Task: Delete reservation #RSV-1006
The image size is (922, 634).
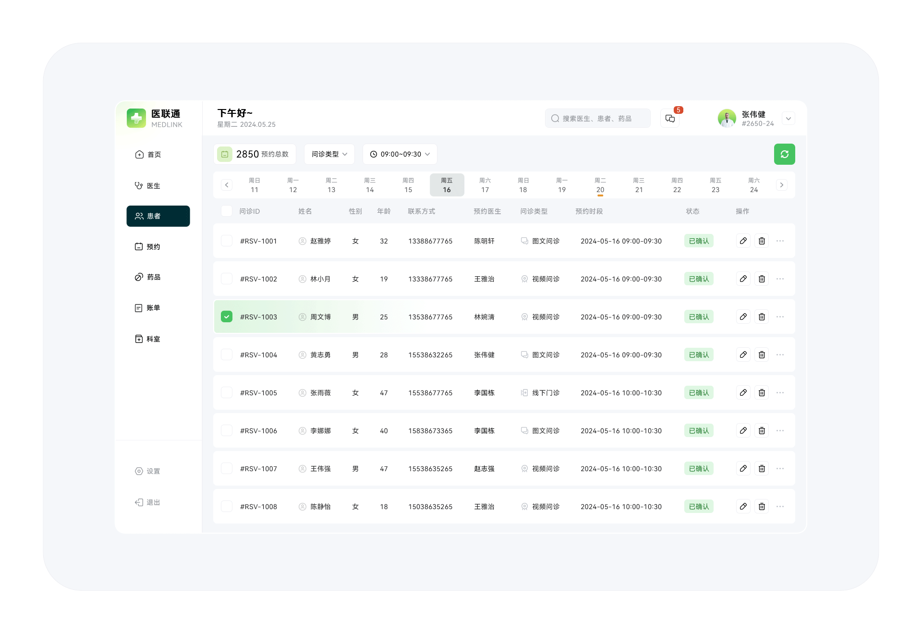Action: 762,430
